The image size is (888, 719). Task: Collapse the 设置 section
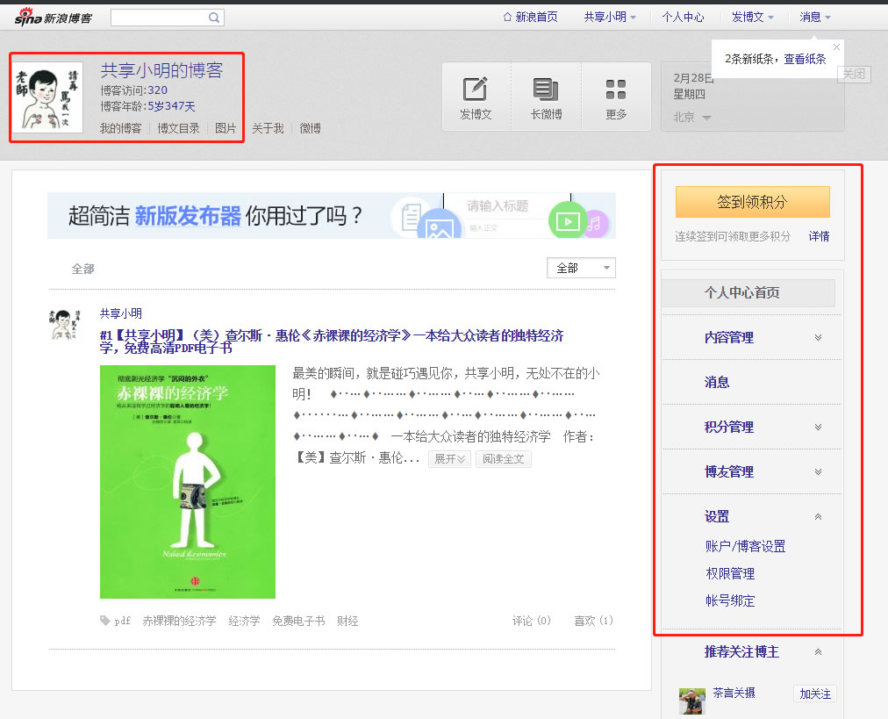click(818, 517)
